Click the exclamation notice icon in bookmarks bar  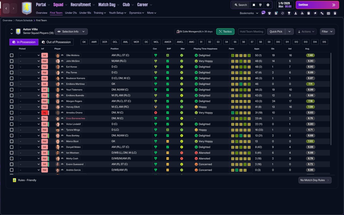click(276, 13)
